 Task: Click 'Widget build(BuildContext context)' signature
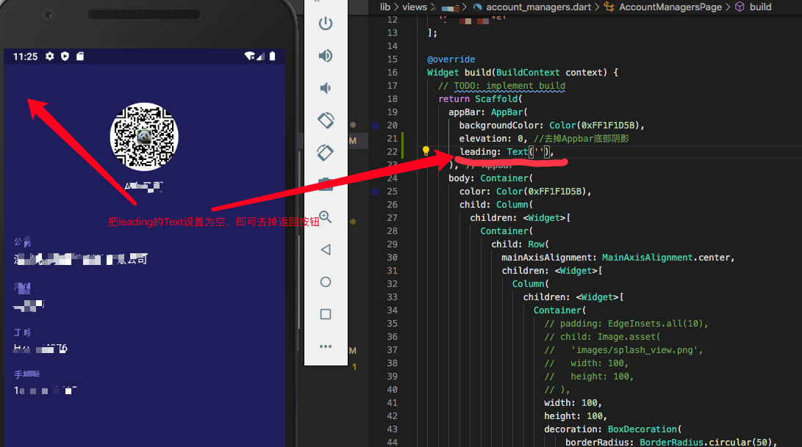coord(518,73)
